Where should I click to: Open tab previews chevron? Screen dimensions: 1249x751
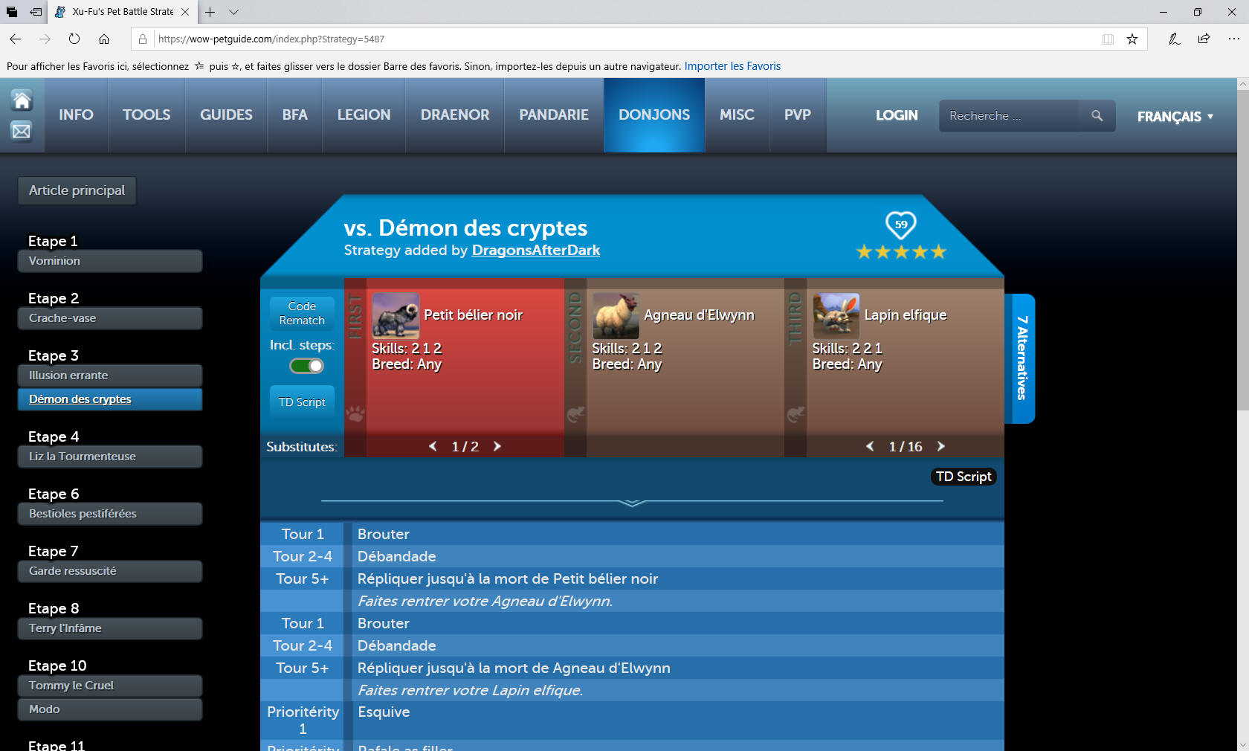point(233,12)
